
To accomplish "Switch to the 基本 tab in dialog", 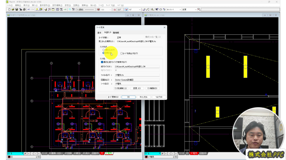I will [99, 32].
